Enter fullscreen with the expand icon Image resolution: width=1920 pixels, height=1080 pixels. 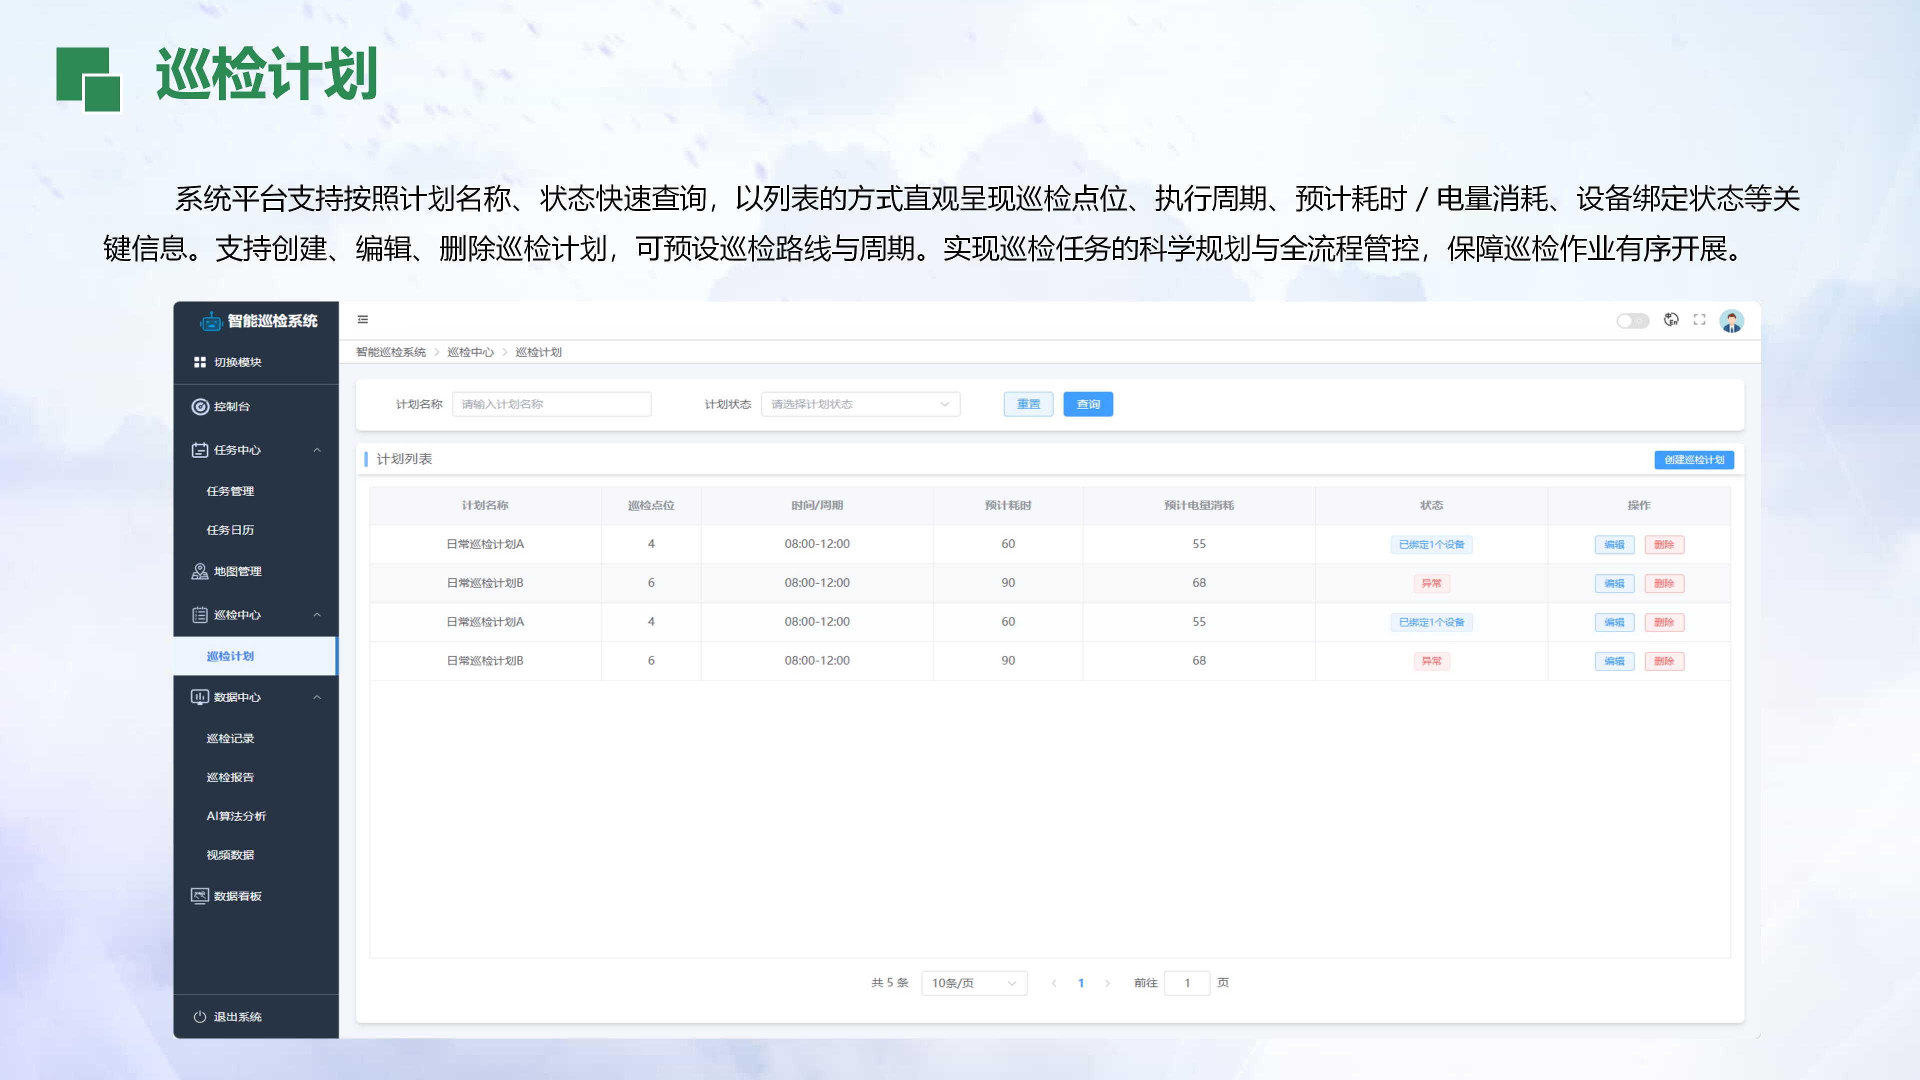[x=1699, y=320]
